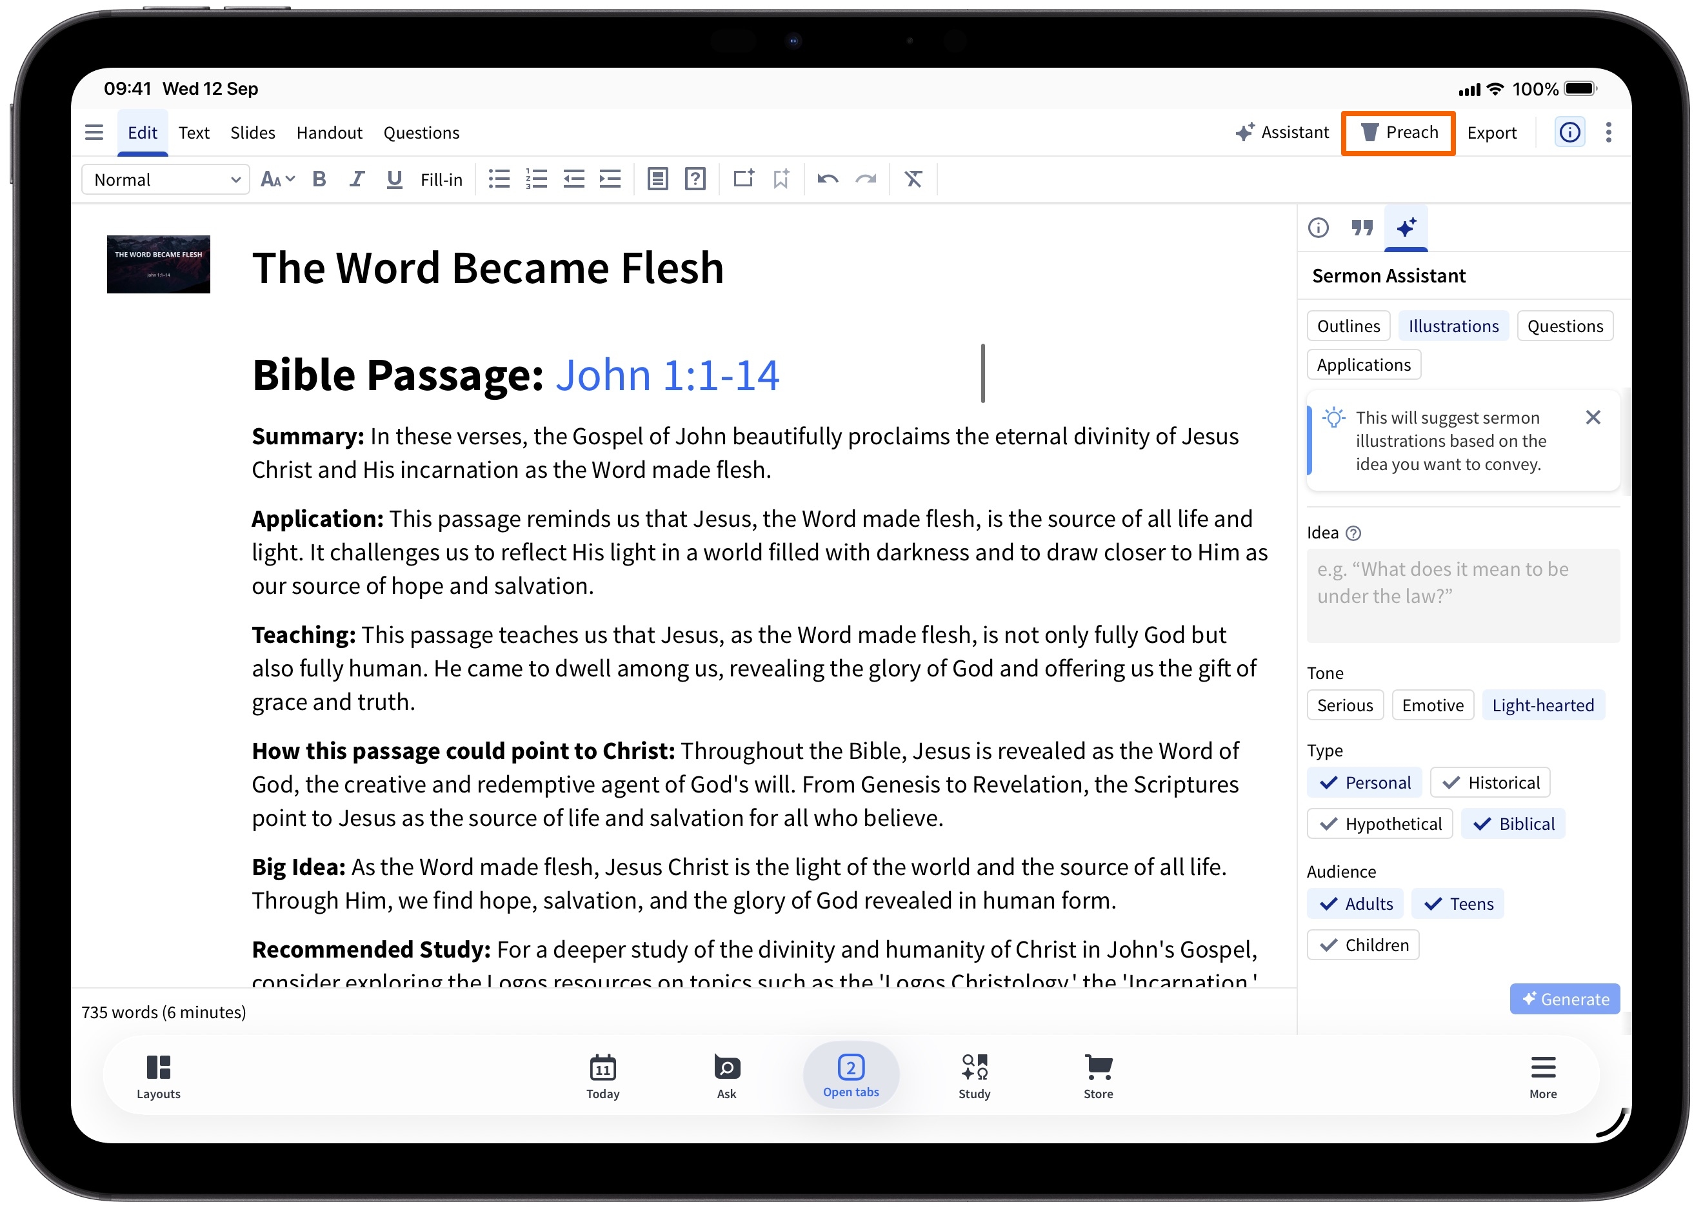
Task: Open the quotes panel tab icon
Action: click(x=1362, y=228)
